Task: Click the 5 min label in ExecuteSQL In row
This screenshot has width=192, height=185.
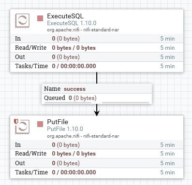Action: coord(167,39)
